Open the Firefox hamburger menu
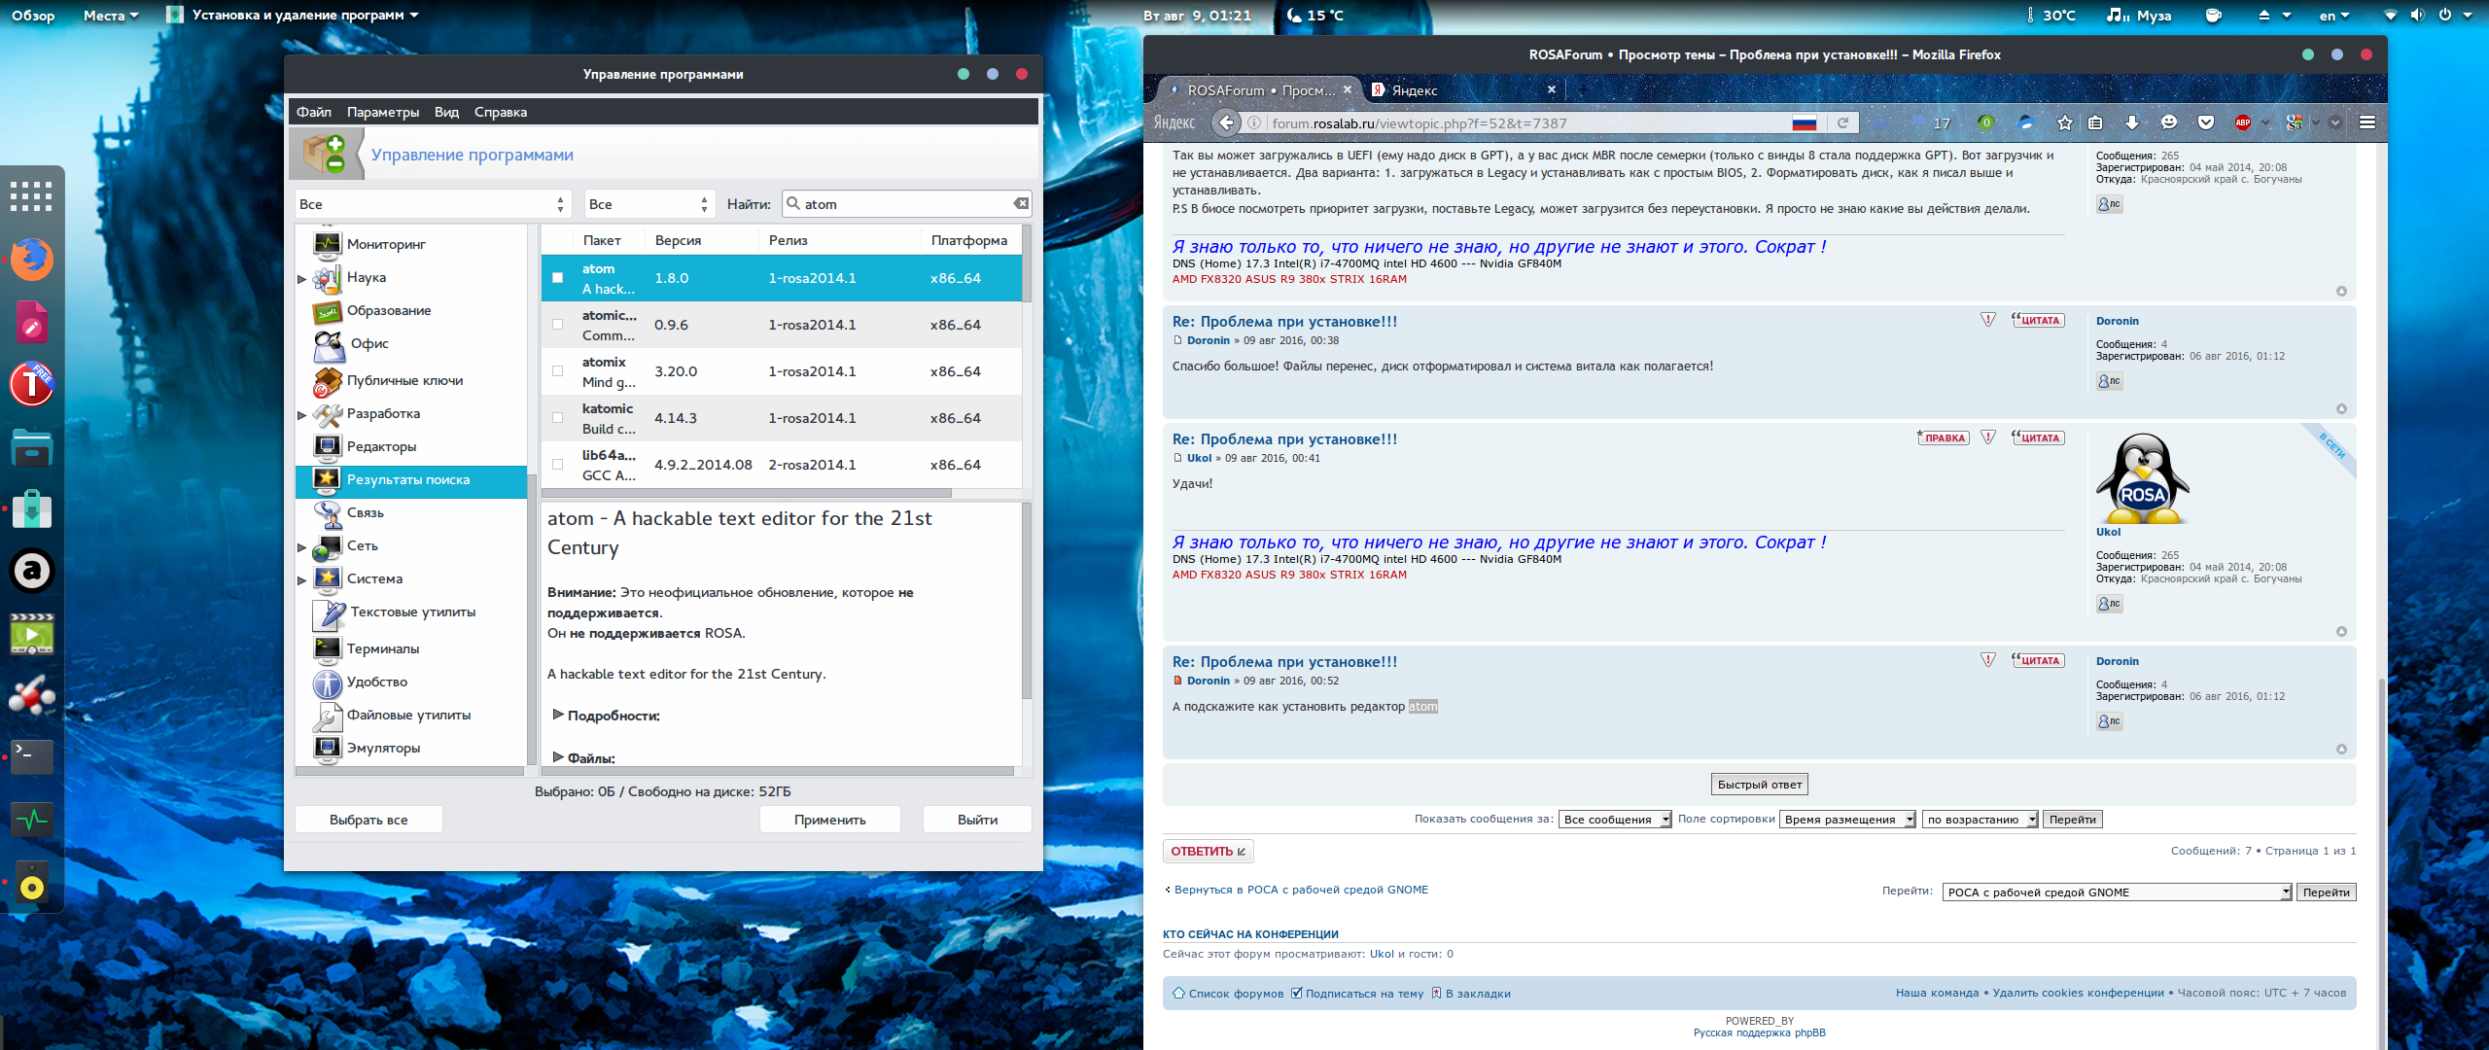The height and width of the screenshot is (1050, 2489). [2367, 122]
